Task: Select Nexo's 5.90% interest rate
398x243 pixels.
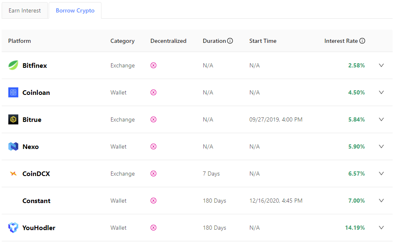Action: (356, 146)
